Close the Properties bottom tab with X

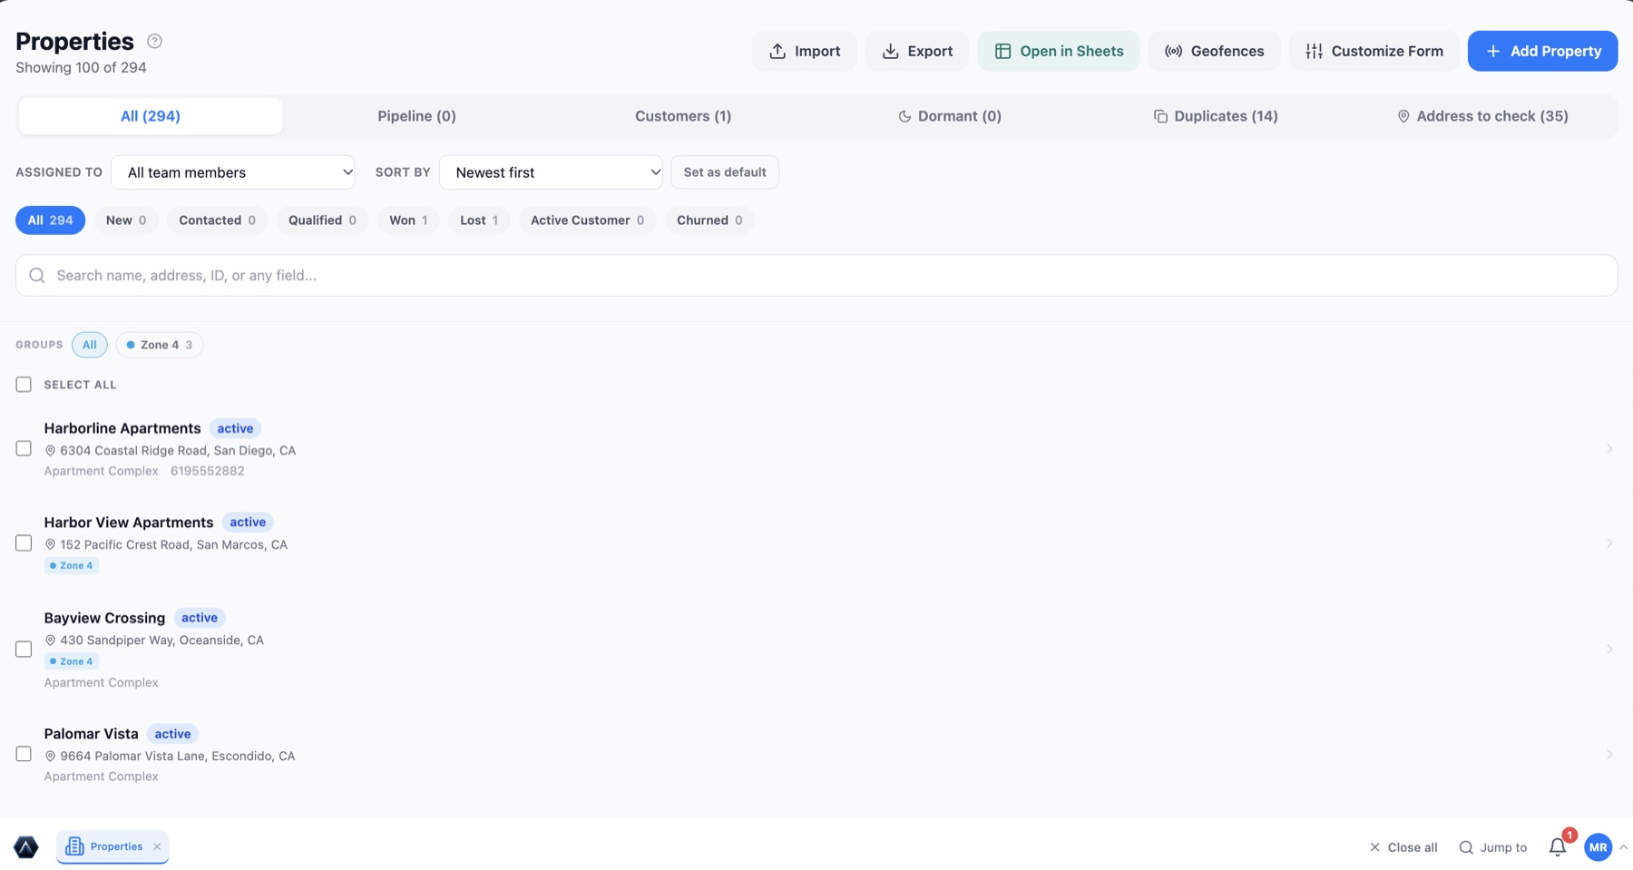click(157, 846)
